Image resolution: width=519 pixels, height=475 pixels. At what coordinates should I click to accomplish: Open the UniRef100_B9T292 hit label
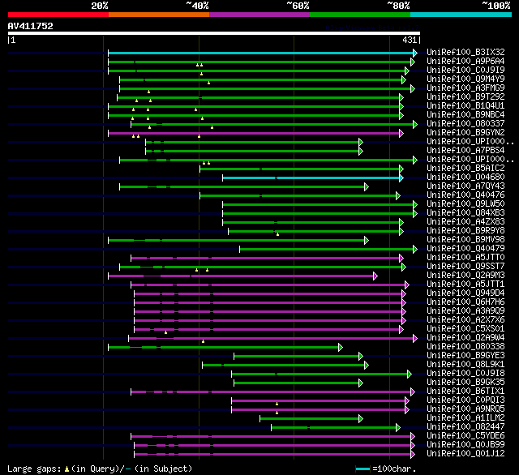point(465,97)
